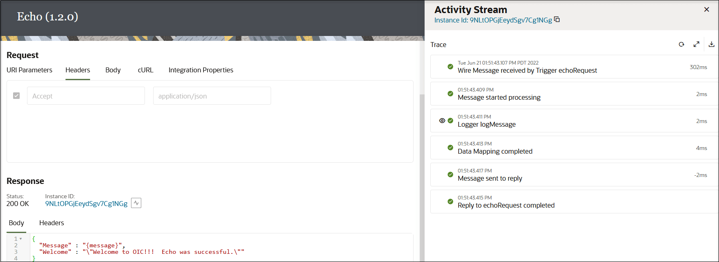Close the Activity Stream panel
The image size is (719, 262).
coord(706,9)
